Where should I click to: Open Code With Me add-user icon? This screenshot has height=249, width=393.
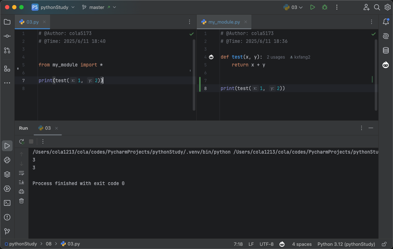click(367, 7)
